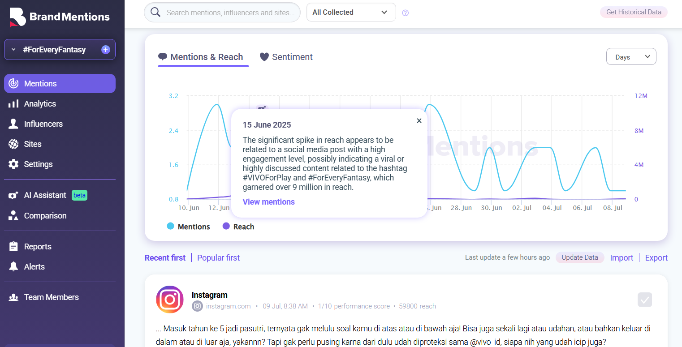Open the help question mark icon
This screenshot has width=682, height=347.
click(406, 13)
